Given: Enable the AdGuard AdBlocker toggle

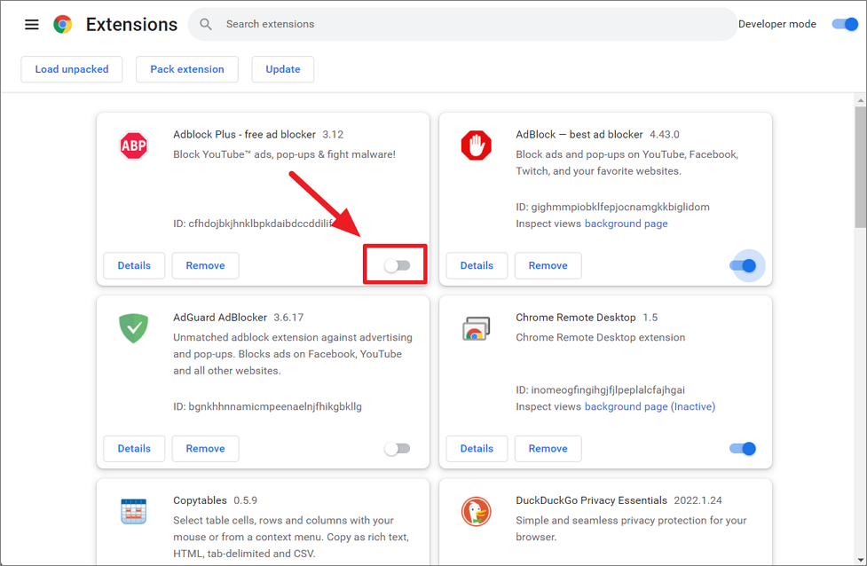Looking at the screenshot, I should click(x=397, y=449).
